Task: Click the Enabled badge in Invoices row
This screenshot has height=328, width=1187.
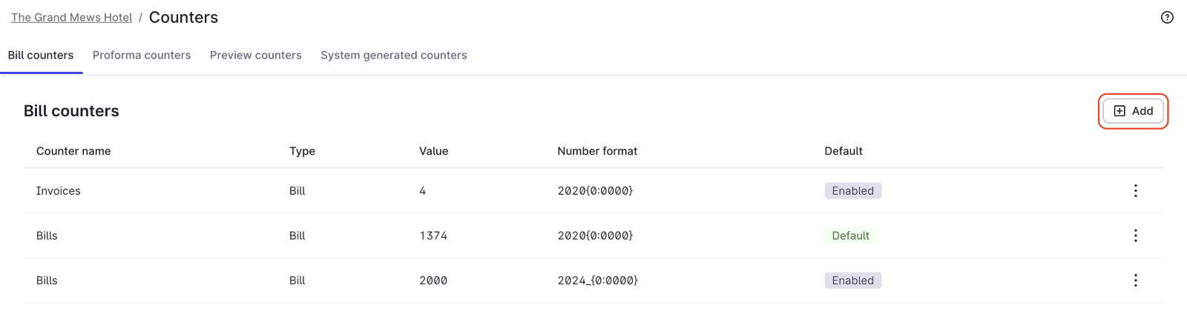Action: point(852,191)
